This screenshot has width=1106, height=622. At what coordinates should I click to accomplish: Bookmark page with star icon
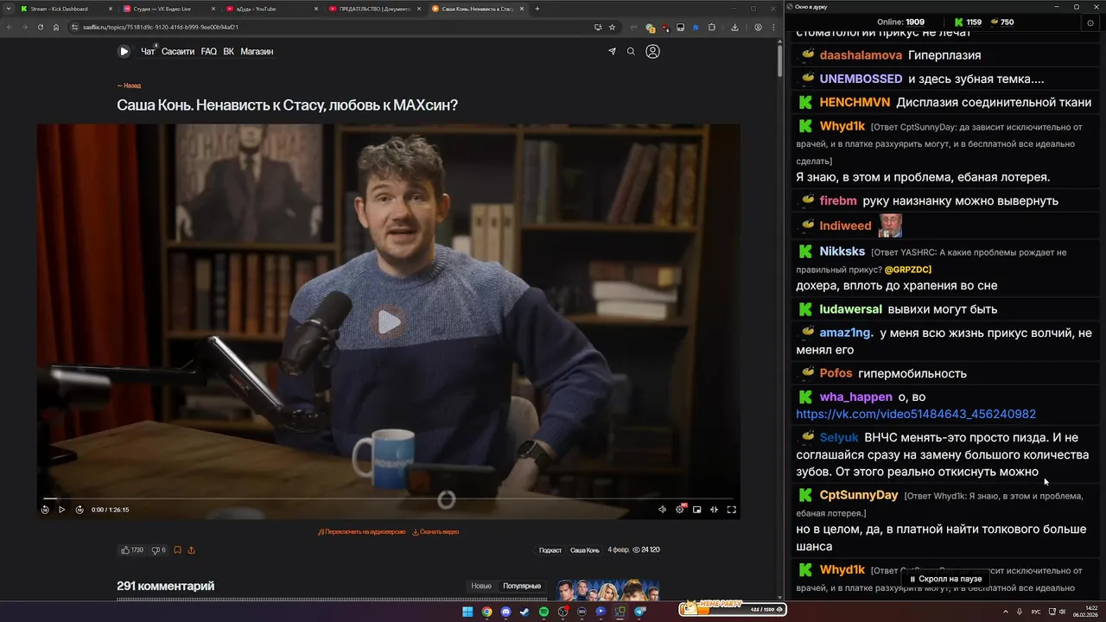click(x=612, y=27)
